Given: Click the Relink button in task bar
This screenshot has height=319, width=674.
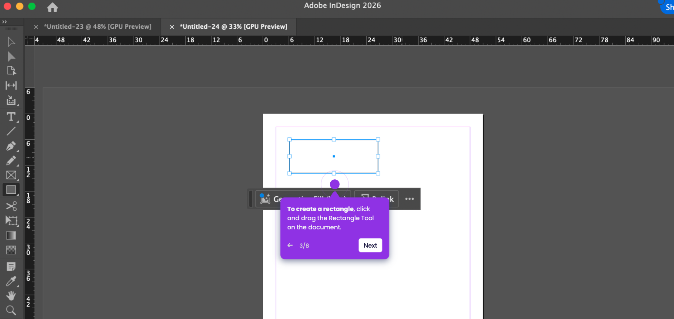Looking at the screenshot, I should 376,199.
